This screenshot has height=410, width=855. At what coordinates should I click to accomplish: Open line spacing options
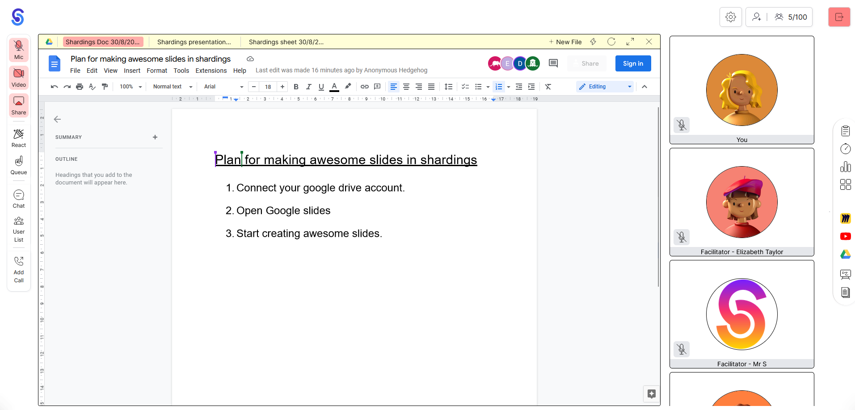click(448, 87)
